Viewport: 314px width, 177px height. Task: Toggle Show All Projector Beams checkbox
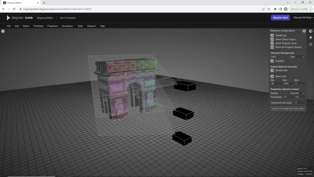click(272, 47)
